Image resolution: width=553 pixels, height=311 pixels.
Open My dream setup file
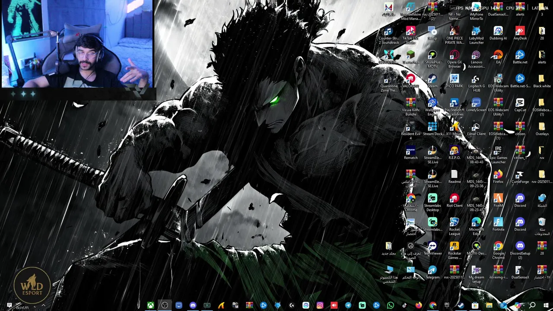click(476, 274)
